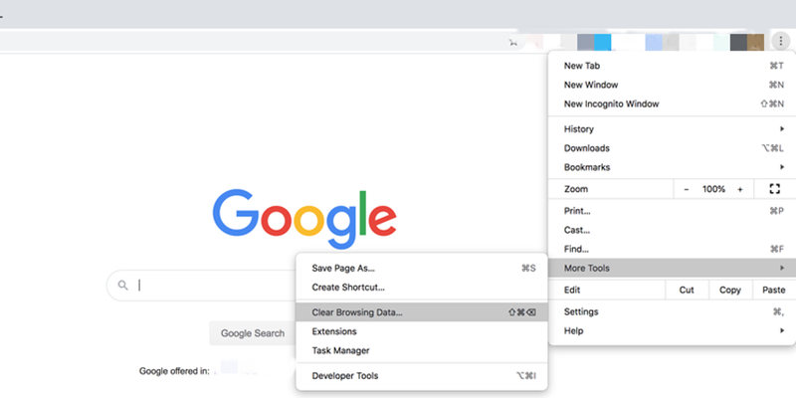
Task: Click the light blue extension icon in toolbar
Action: tap(603, 42)
